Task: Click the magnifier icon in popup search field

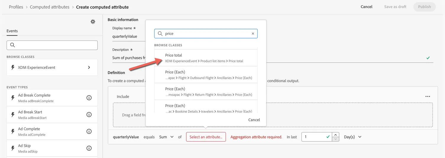Action: tap(160, 34)
